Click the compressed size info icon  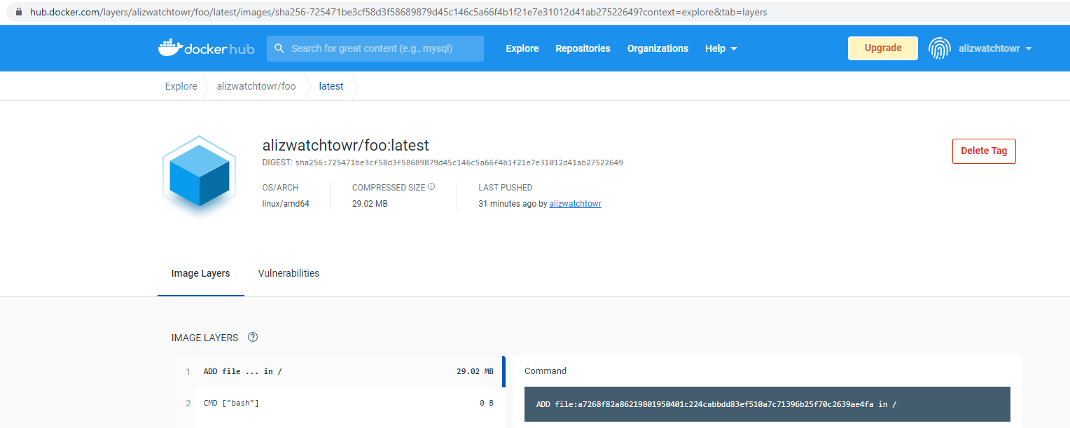point(431,187)
